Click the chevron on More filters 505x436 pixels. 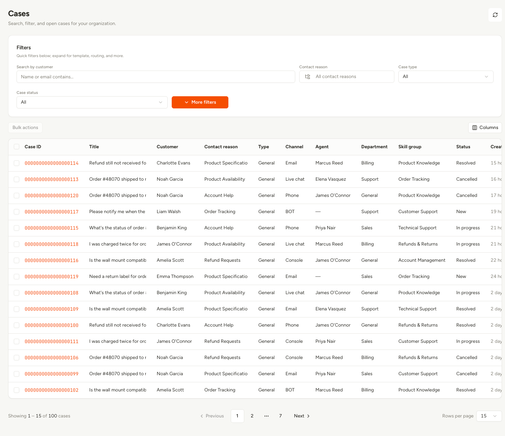click(x=187, y=102)
